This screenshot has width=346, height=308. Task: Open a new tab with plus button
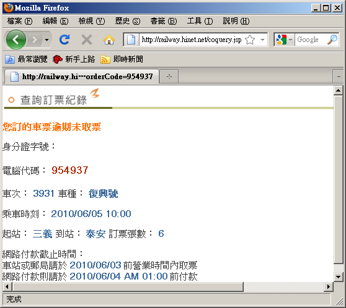[x=169, y=77]
